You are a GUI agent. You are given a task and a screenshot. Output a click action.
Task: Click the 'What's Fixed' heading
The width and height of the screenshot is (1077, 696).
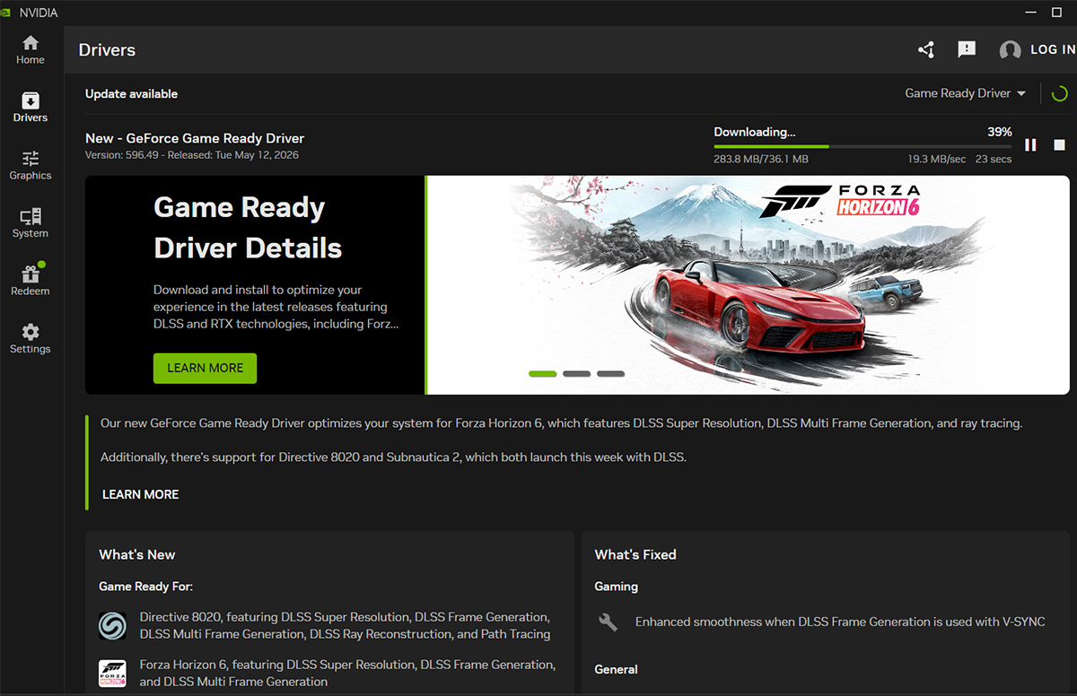[635, 554]
